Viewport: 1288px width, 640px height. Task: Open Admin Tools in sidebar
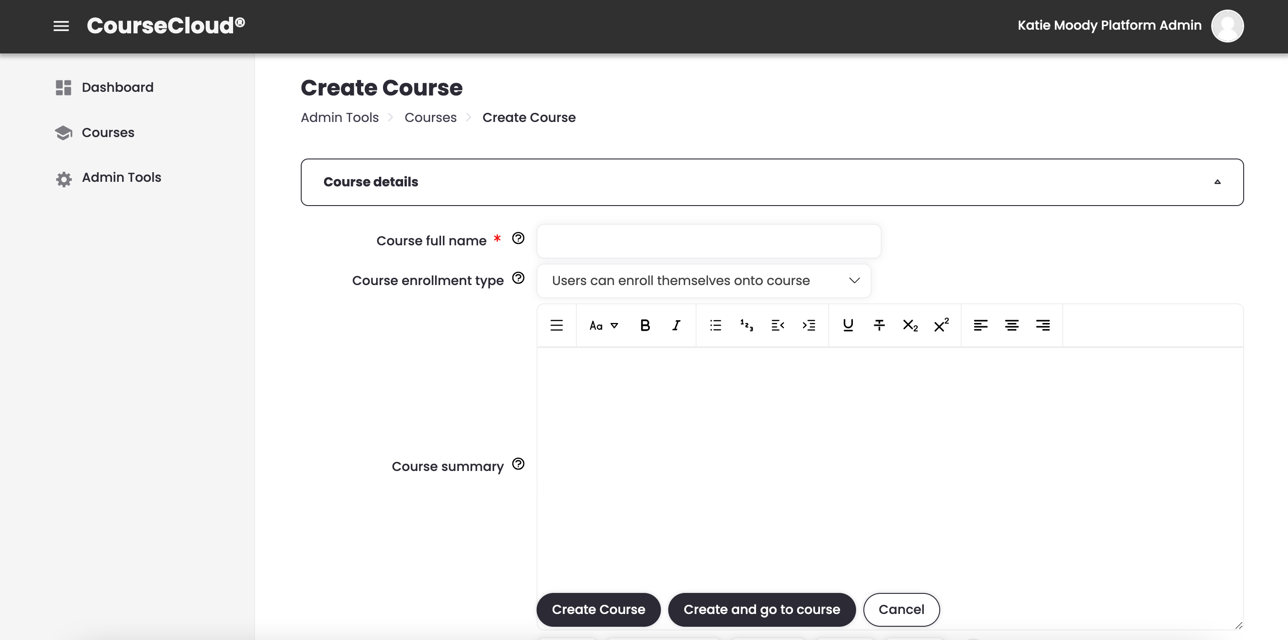tap(122, 177)
